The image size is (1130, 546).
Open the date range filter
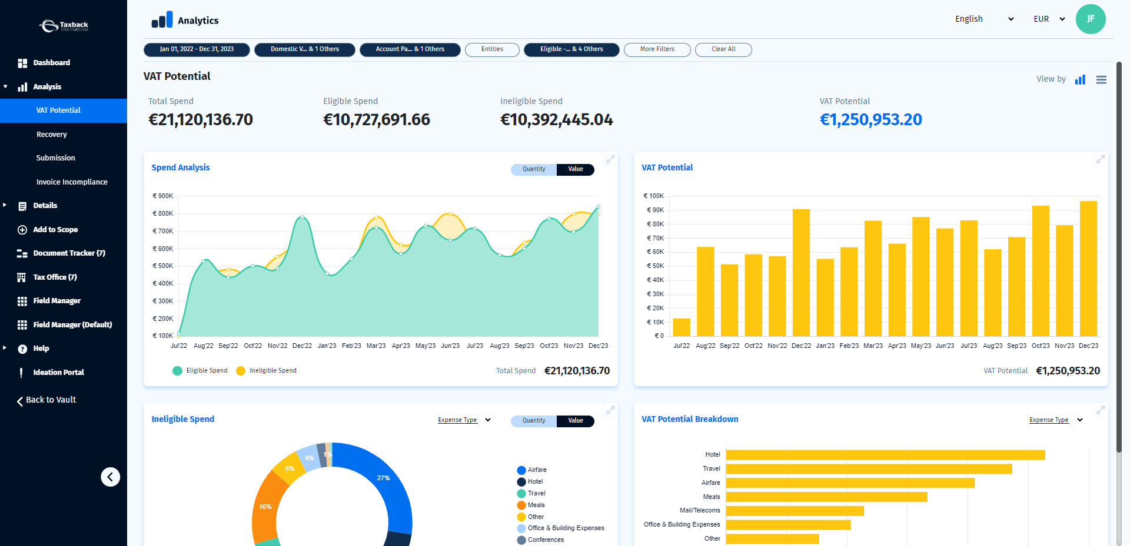pos(197,49)
